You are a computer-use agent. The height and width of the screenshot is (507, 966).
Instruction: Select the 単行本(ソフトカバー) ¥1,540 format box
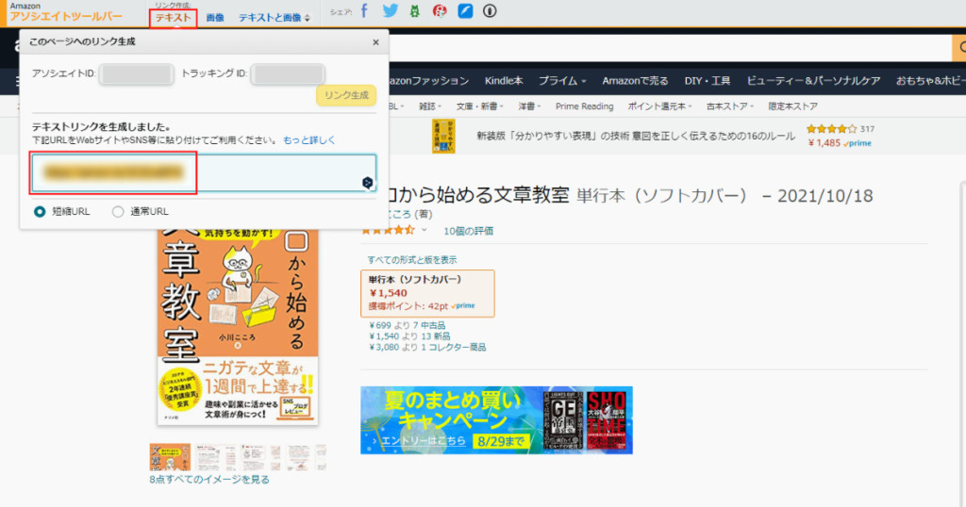tap(427, 293)
